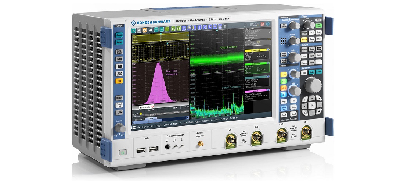Minimize the pink Meas1 signal box
Screen dimensions: 404x181
(x=268, y=90)
